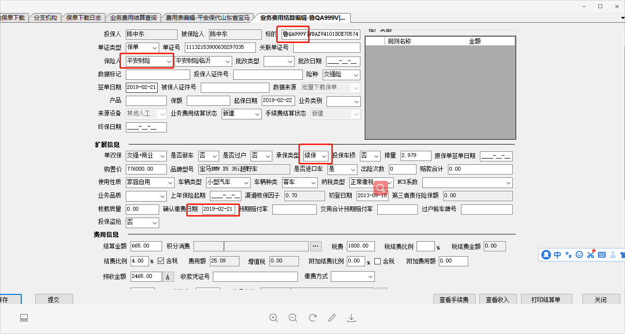Open 业务类别 dropdown
625x334 pixels.
pyautogui.click(x=343, y=102)
